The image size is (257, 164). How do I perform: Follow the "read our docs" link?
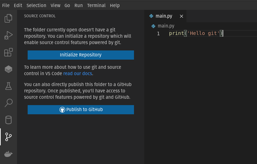coord(78,73)
